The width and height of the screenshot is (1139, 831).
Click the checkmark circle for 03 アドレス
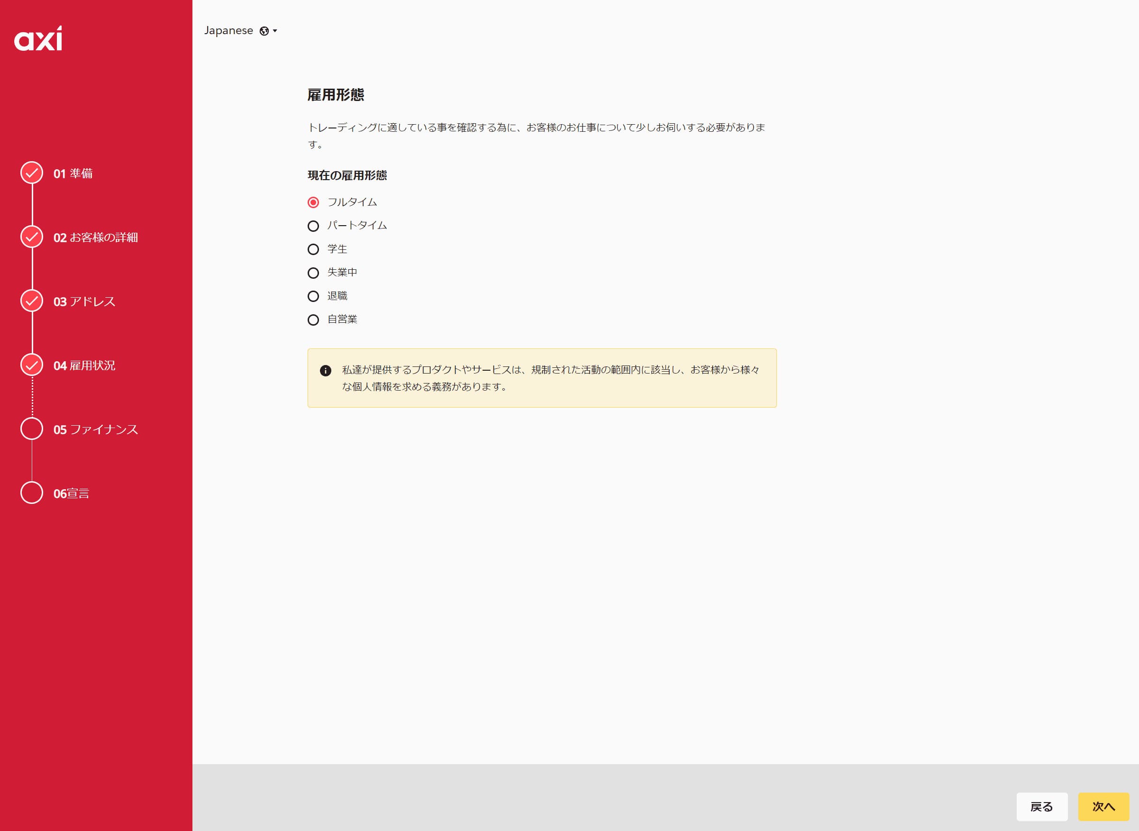point(32,301)
